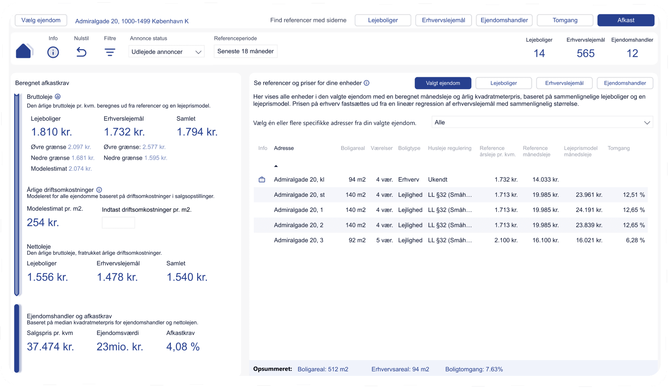The width and height of the screenshot is (669, 388).
Task: Click the briefcase icon for Admiralgade 20, kl
Action: pos(262,179)
